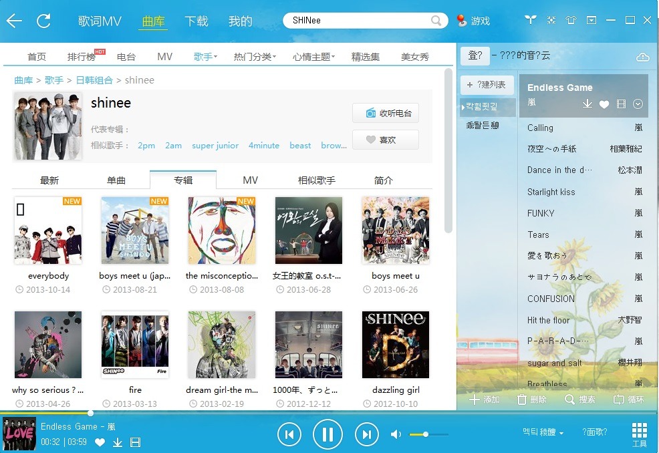Play previous track
659x453 pixels.
(x=289, y=434)
